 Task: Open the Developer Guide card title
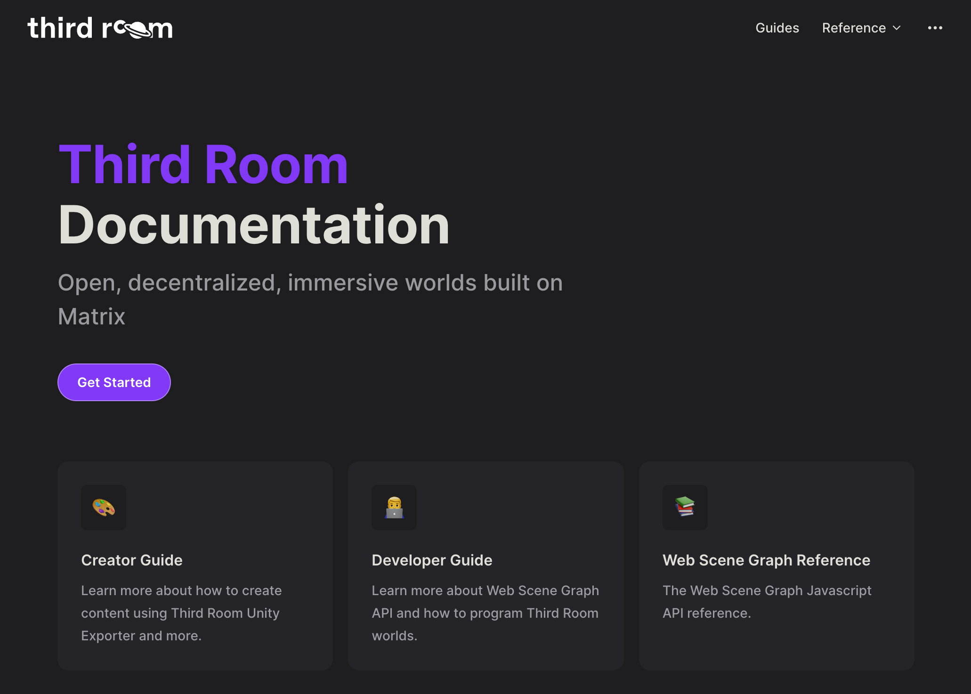click(x=432, y=560)
